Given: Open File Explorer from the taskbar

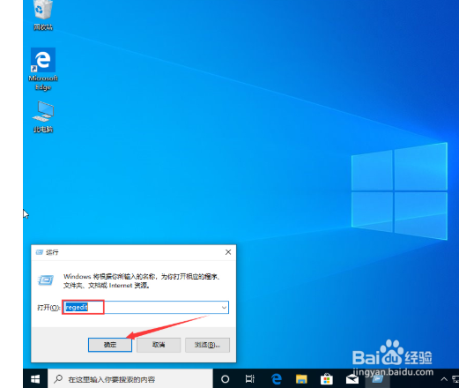Looking at the screenshot, I should [x=301, y=379].
